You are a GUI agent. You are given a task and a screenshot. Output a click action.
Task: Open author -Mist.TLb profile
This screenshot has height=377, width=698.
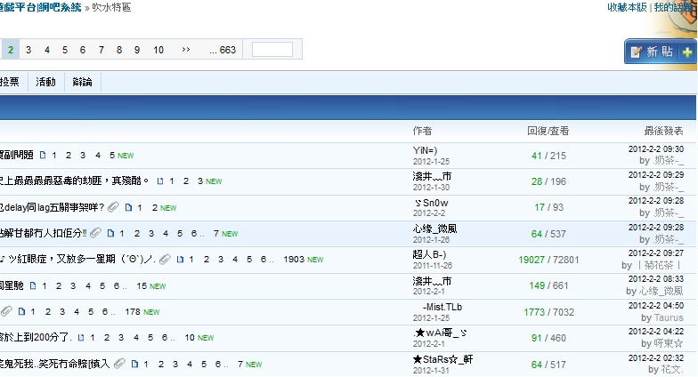[x=442, y=308]
